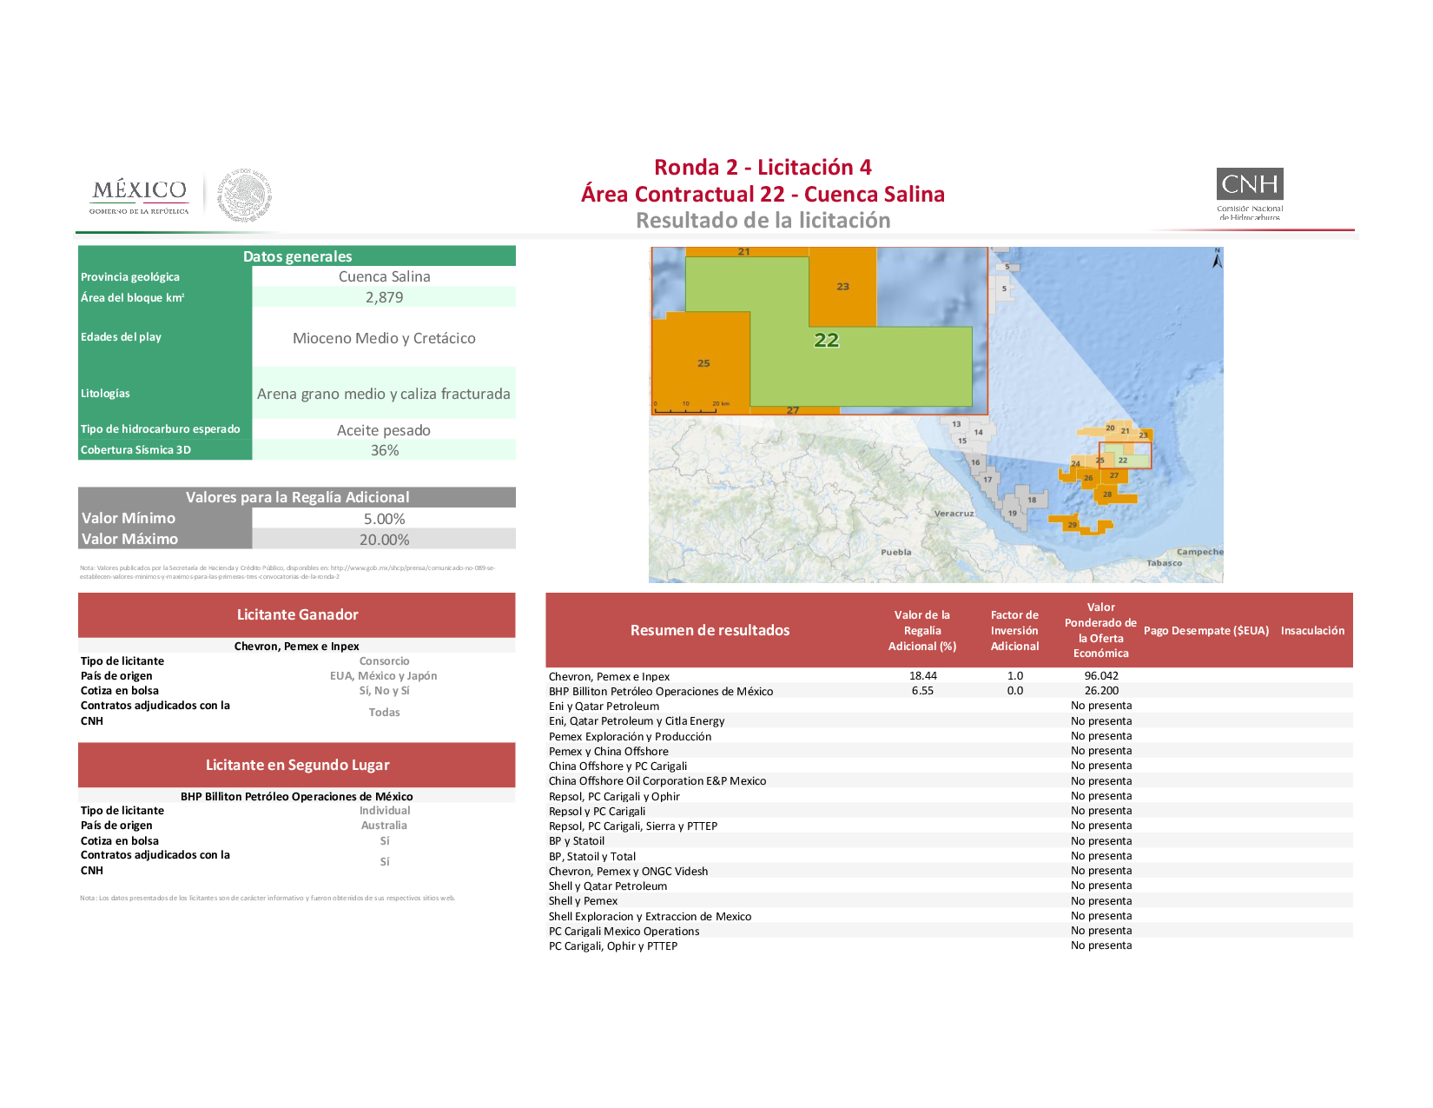Click the 'Resumen de resultados' header
The width and height of the screenshot is (1433, 1108).
710,630
